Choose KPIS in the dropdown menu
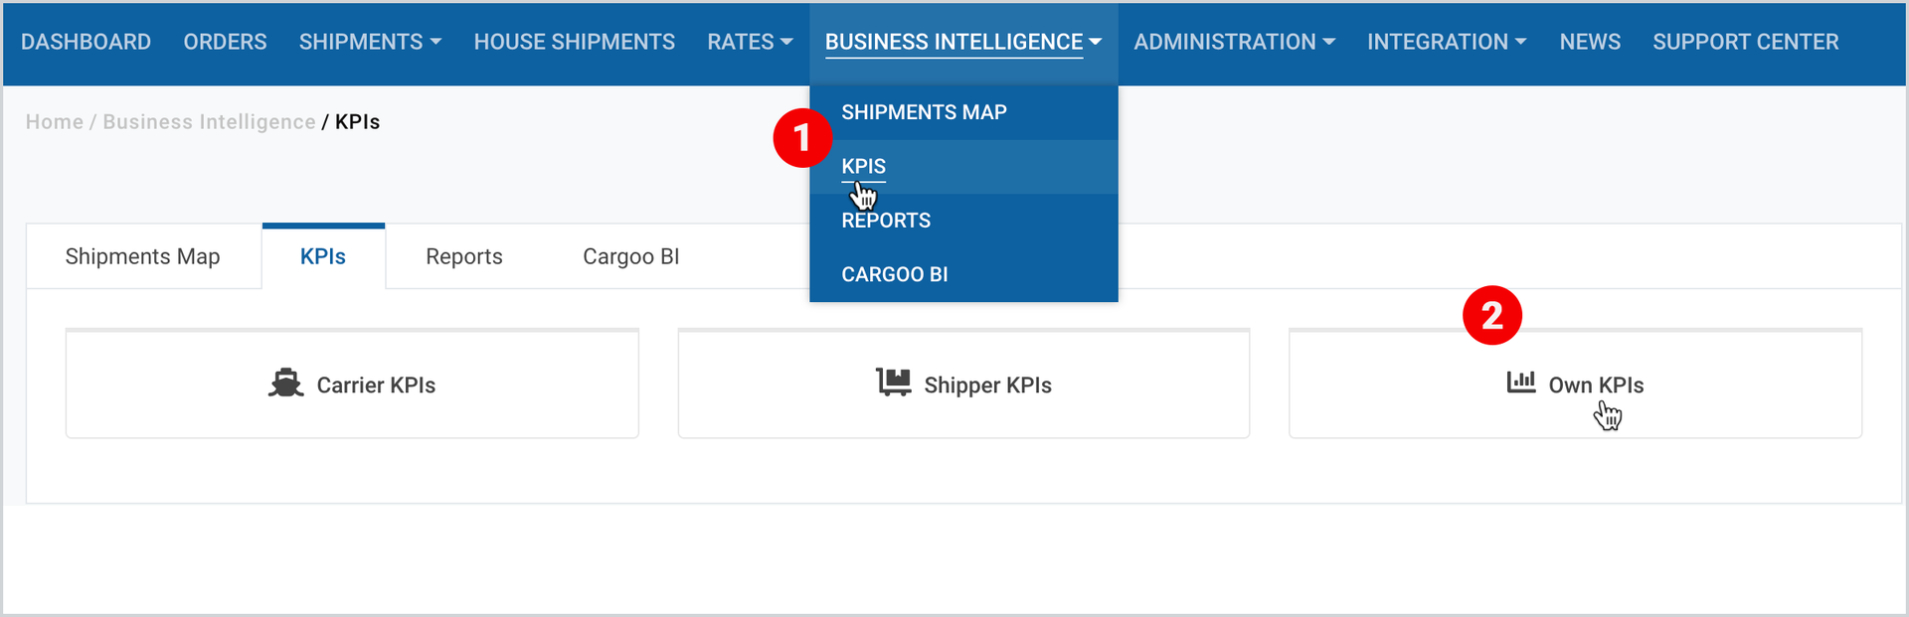The image size is (1909, 617). click(x=863, y=166)
